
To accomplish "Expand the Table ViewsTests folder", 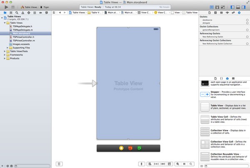I will click(x=5, y=51).
